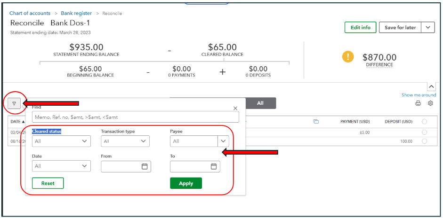This screenshot has height=218, width=443.
Task: Select all transactions using header radio circle
Action: coord(425,122)
